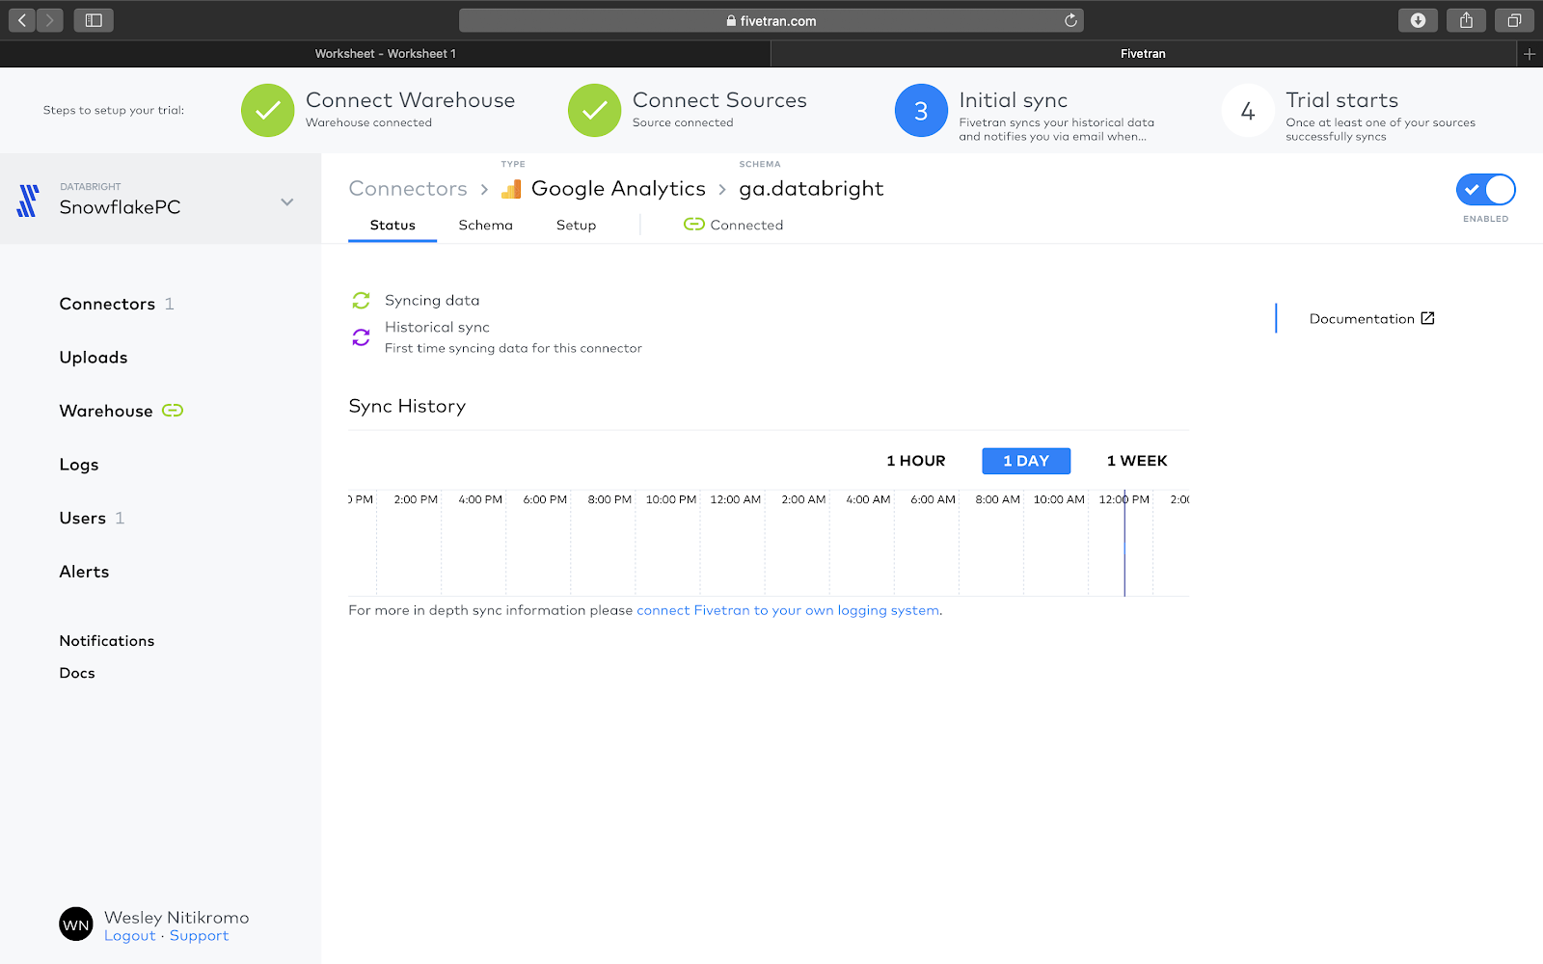Click the Connect Warehouse green checkmark

point(268,110)
